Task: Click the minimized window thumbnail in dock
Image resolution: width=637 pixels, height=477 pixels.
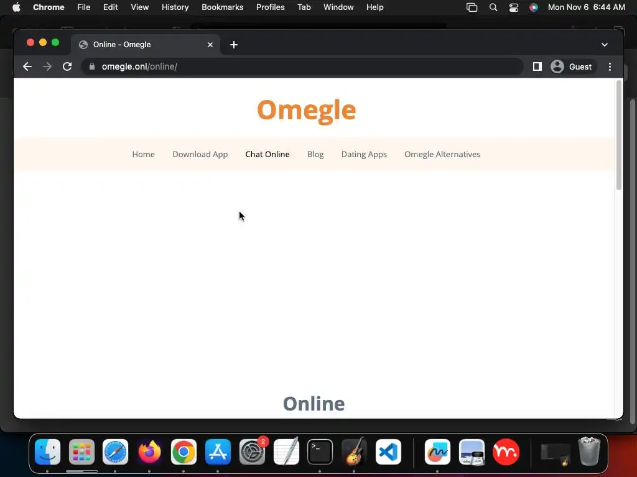Action: 556,454
